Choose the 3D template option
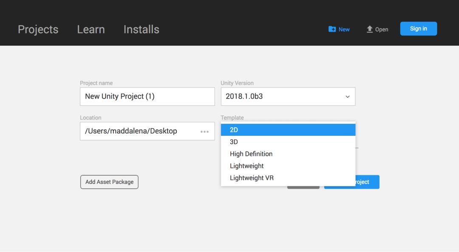Image resolution: width=459 pixels, height=252 pixels. (x=288, y=142)
